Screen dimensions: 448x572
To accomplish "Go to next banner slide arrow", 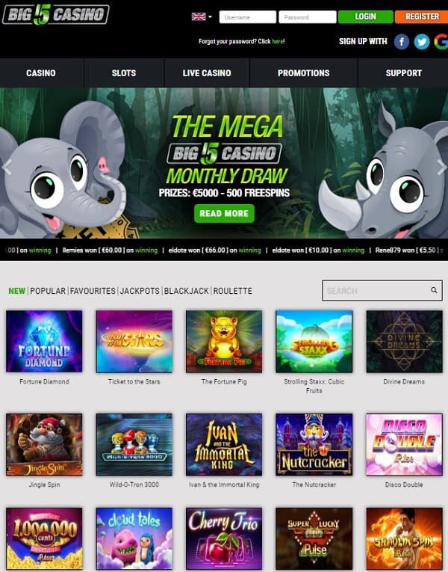I will tap(441, 167).
